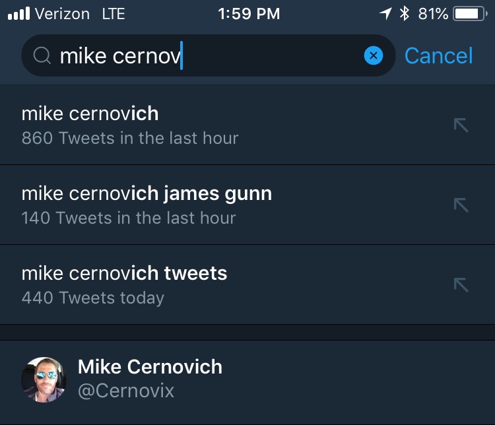Tap the @Cernovix handle
Viewport: 495px width, 425px height.
point(126,391)
